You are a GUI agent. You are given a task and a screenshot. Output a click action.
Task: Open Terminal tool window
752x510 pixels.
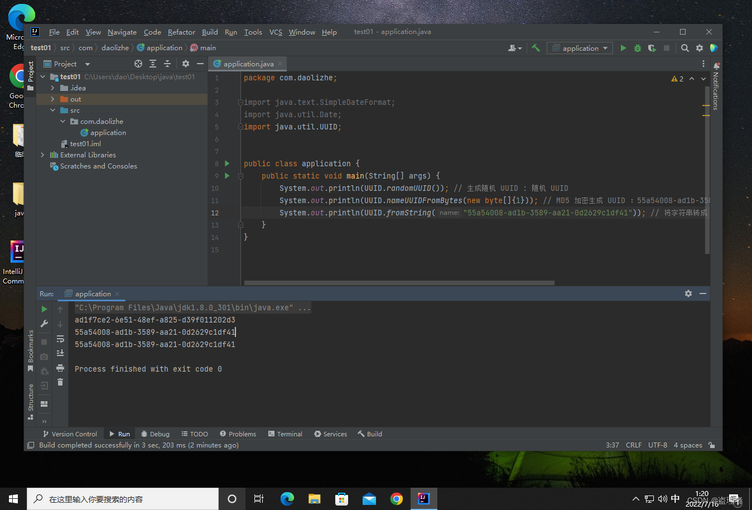click(x=285, y=434)
